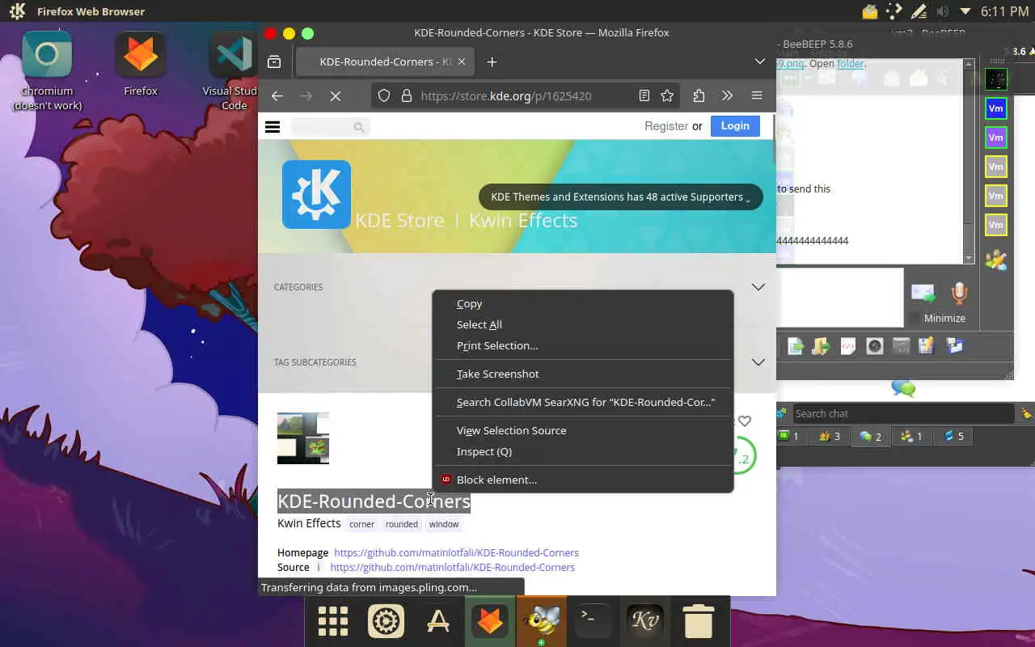This screenshot has width=1035, height=647.
Task: Go back using Firefox's back arrow
Action: 277,95
